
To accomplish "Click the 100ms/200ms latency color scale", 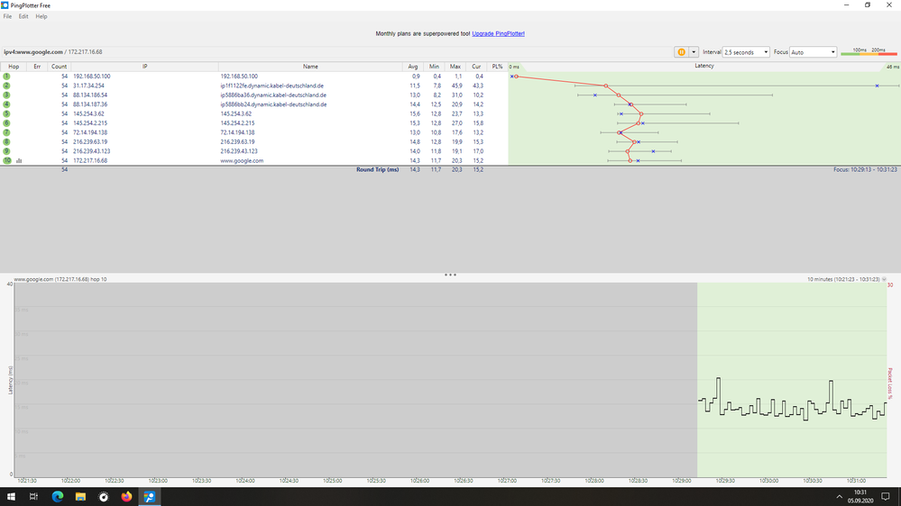I will tap(869, 51).
